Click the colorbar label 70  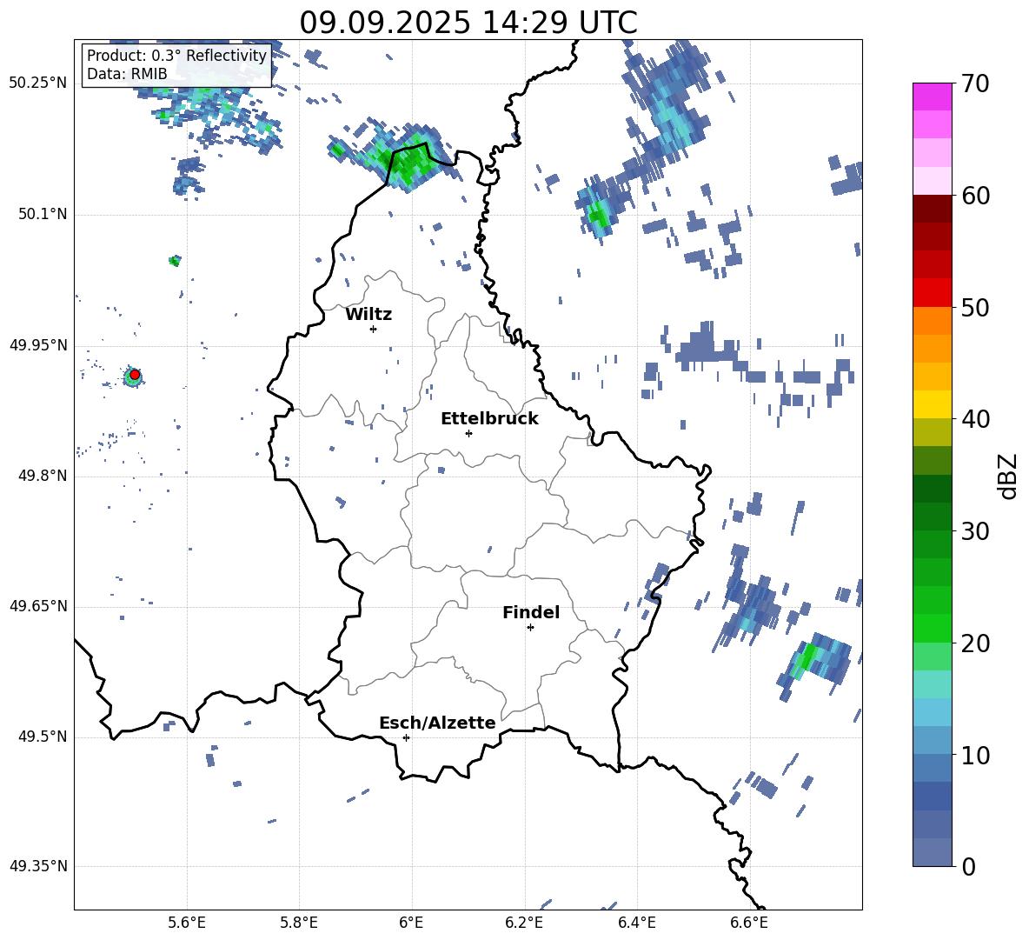click(975, 84)
